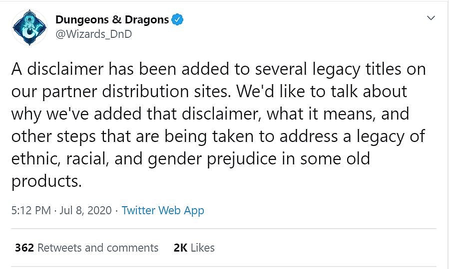View the list of Likes
This screenshot has height=269, width=449.
pos(202,248)
